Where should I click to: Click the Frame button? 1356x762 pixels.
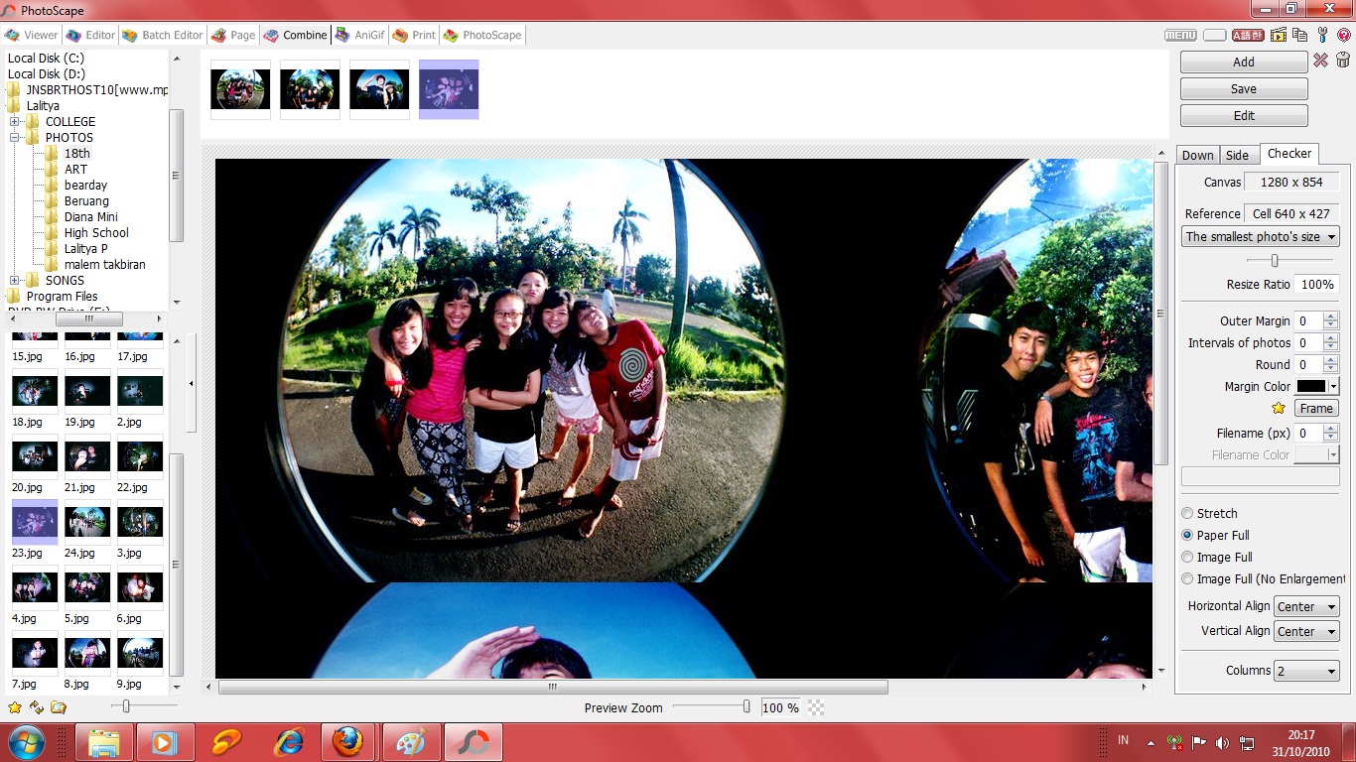pos(1316,408)
